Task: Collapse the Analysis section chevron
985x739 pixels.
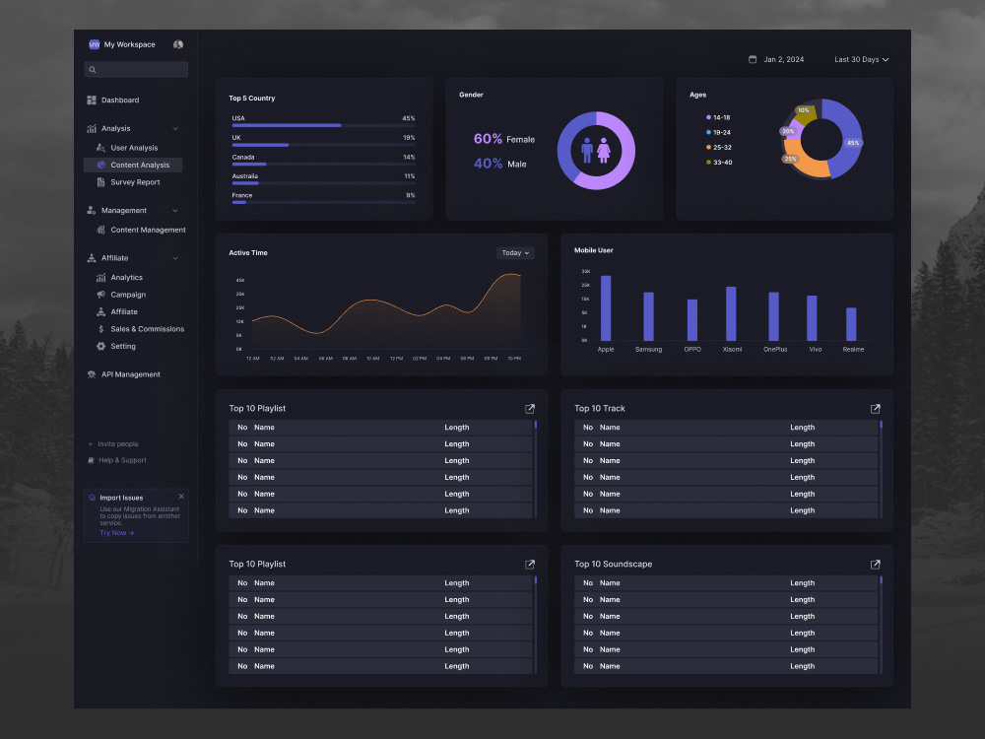Action: pos(175,129)
